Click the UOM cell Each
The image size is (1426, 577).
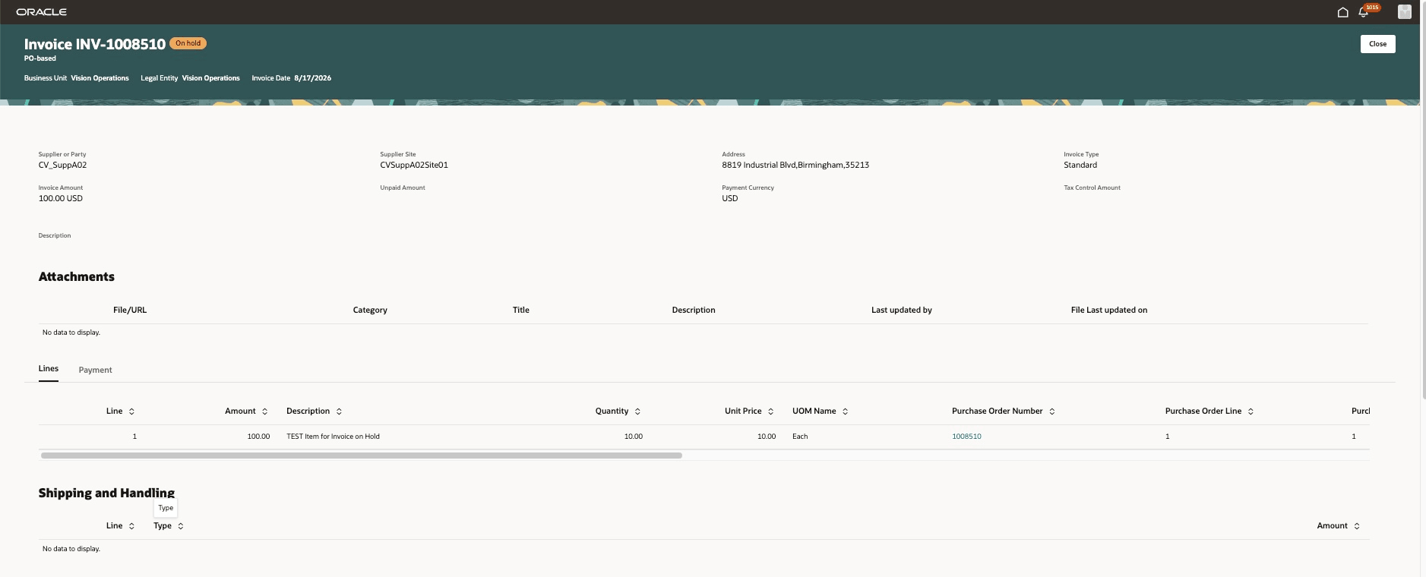point(800,437)
